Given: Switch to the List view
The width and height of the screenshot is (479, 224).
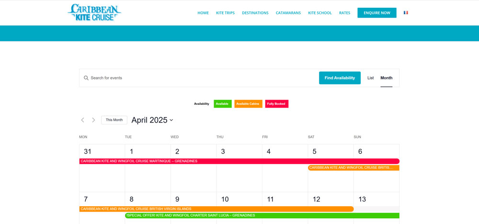Looking at the screenshot, I should coord(371,78).
